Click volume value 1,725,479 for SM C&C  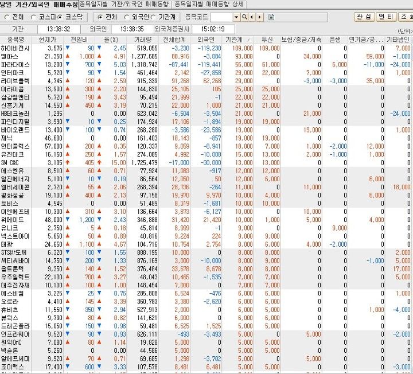[145, 162]
